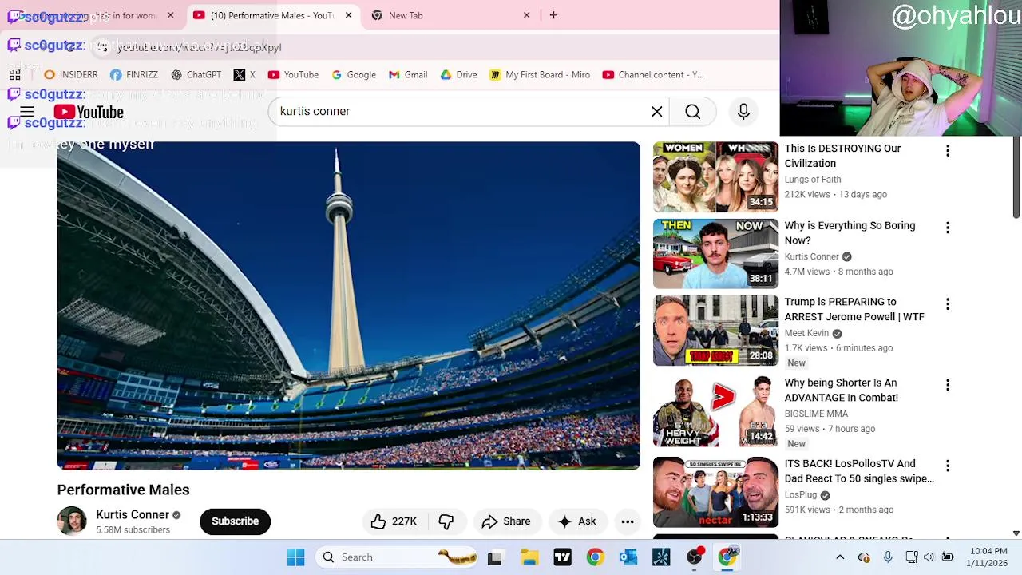Click the search magnifier button
This screenshot has height=575, width=1022.
click(692, 112)
